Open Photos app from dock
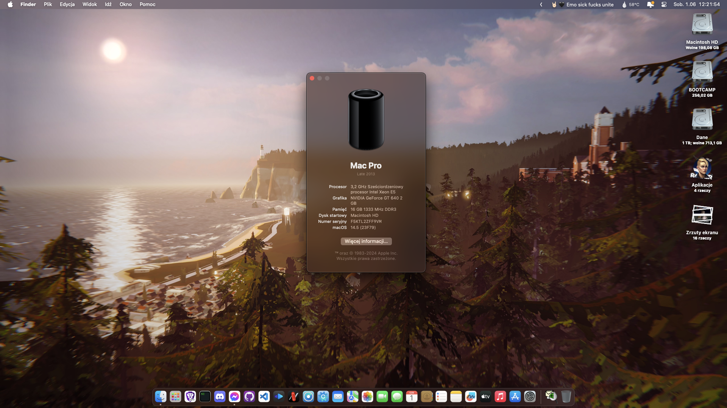Image resolution: width=727 pixels, height=408 pixels. (367, 397)
